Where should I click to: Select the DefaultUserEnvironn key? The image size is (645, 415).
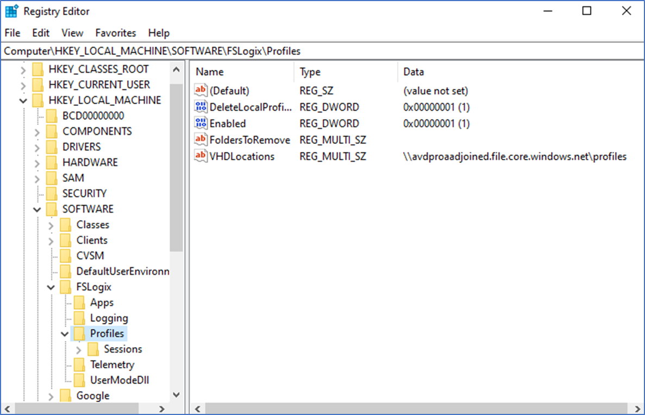point(123,271)
